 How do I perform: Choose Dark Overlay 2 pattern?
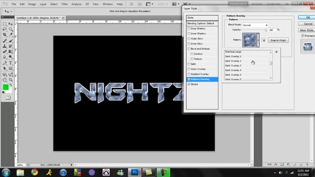click(247, 61)
